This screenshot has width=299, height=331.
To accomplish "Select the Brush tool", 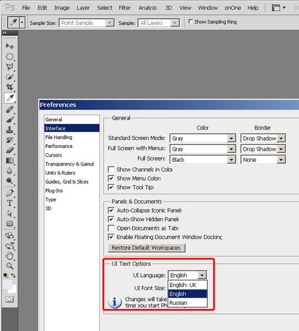I will [x=10, y=120].
